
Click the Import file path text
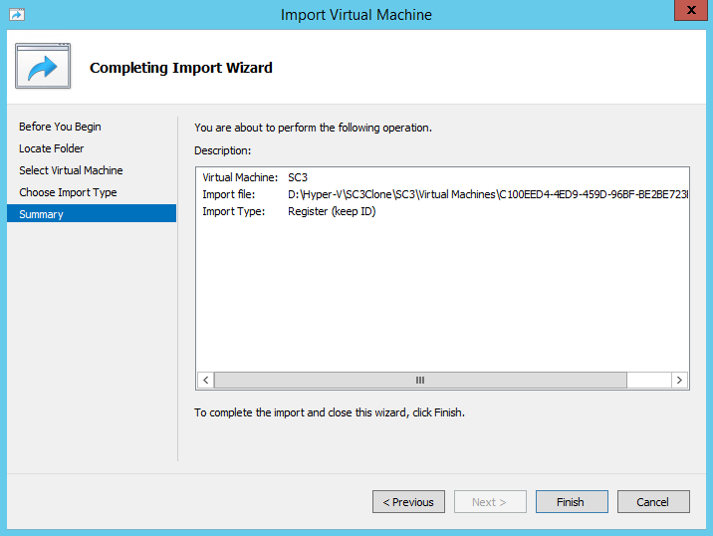click(x=488, y=194)
